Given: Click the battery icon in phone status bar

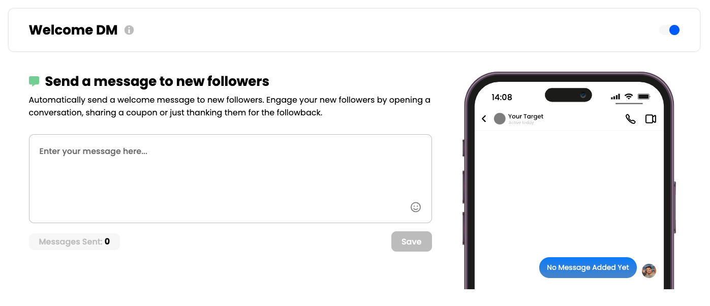Looking at the screenshot, I should [644, 97].
